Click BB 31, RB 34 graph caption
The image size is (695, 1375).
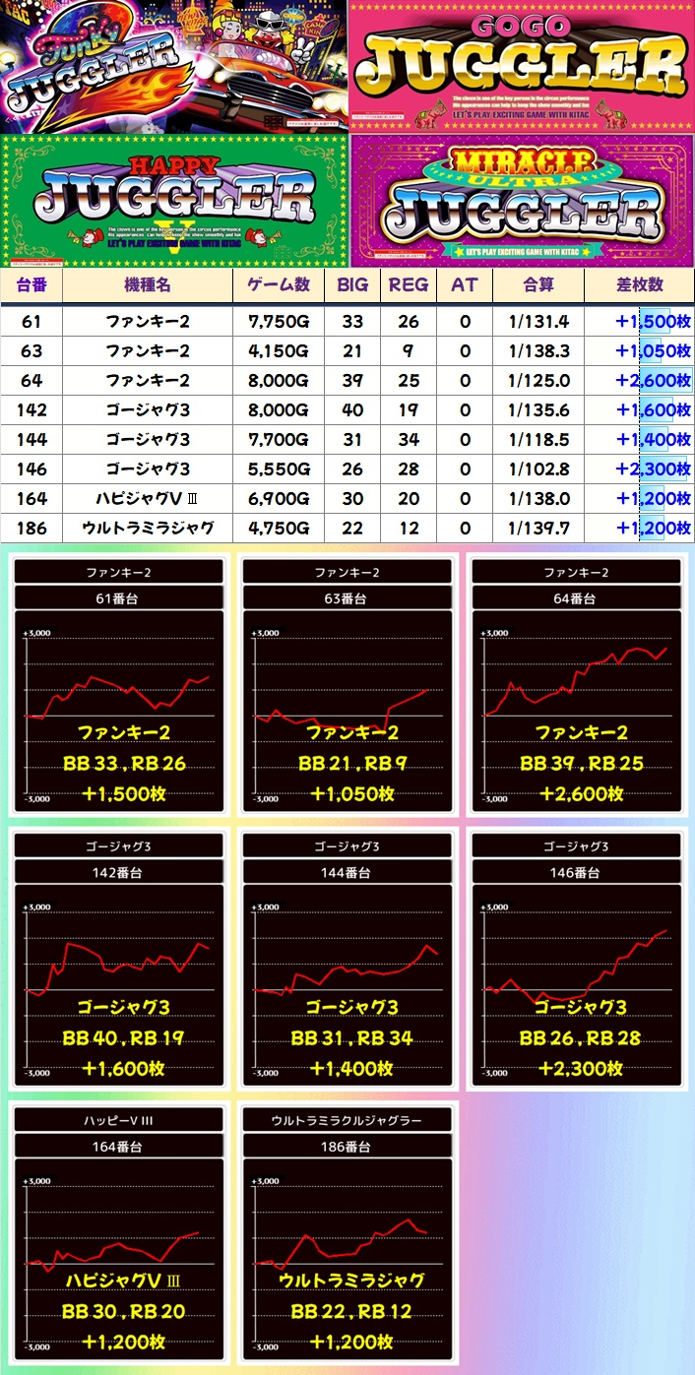pos(352,1038)
